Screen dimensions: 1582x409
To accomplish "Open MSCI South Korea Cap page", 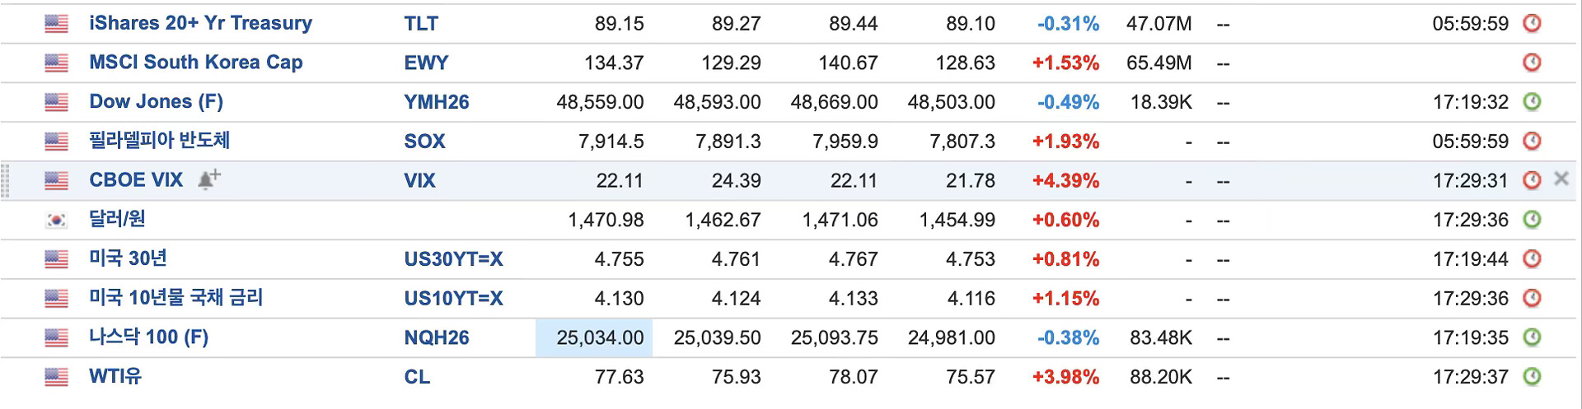I will pyautogui.click(x=195, y=63).
